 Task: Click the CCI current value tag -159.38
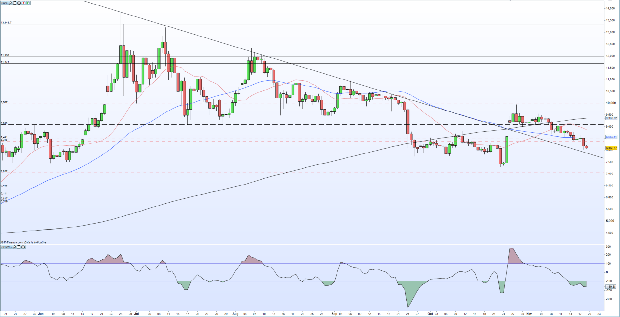click(611, 287)
